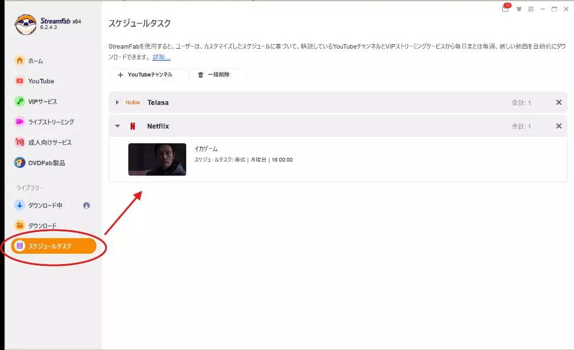Remove the Netflix scheduled group
The height and width of the screenshot is (350, 574).
click(x=559, y=126)
